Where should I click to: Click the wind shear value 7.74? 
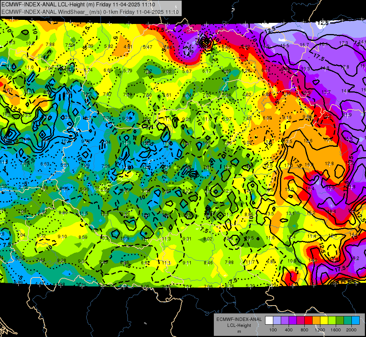pyautogui.click(x=107, y=118)
